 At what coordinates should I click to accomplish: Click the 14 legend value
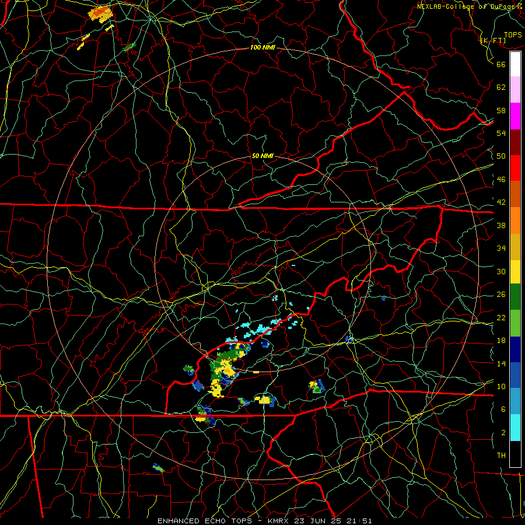pyautogui.click(x=501, y=363)
